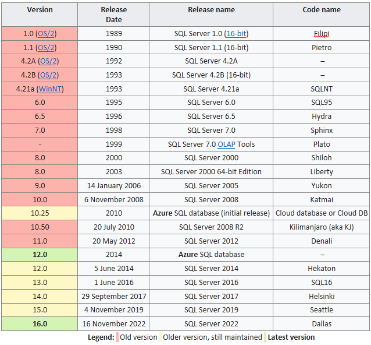The image size is (371, 345).
Task: Click the misspelled Filipi code name
Action: (x=322, y=34)
